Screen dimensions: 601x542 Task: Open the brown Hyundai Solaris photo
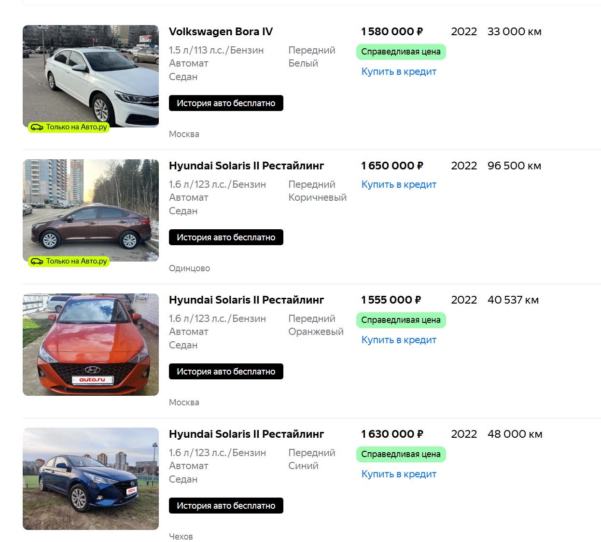(x=91, y=210)
